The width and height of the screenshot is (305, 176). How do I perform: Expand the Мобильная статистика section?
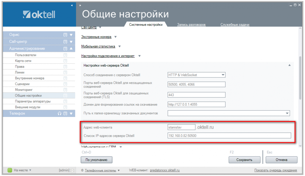pos(119,46)
